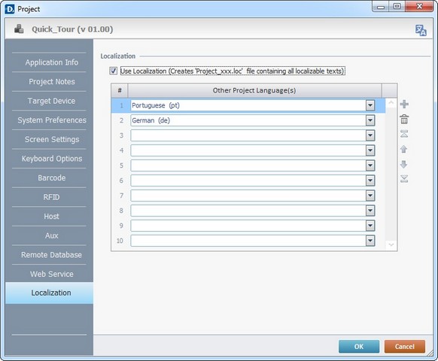Move selected language to top of list
Screen dimensions: 438x361
coord(404,134)
